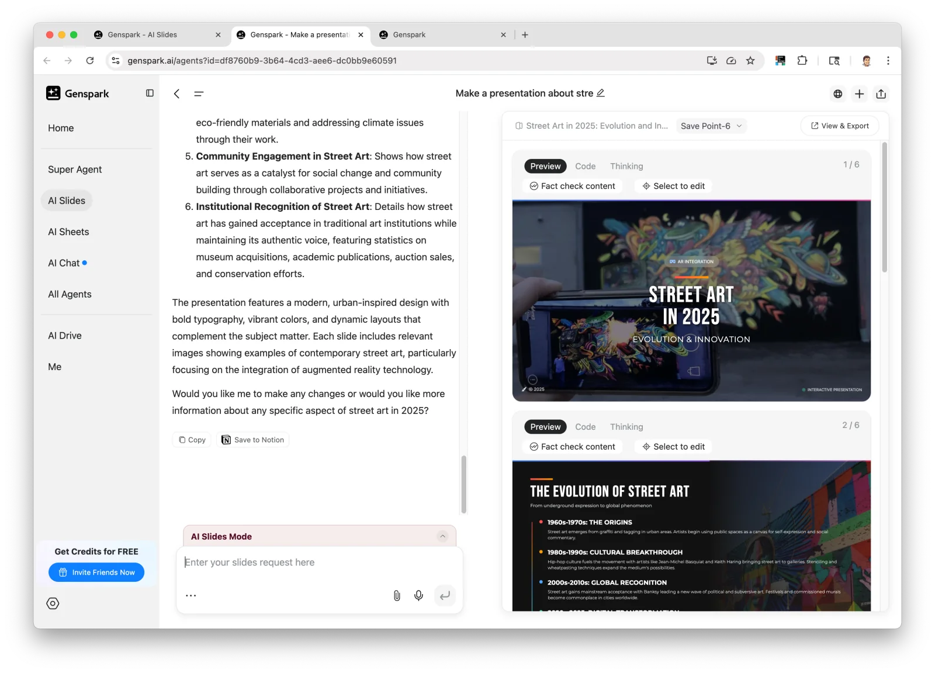Screen dimensions: 935x673
Task: Toggle the Genspark sidebar panel
Action: coord(150,93)
